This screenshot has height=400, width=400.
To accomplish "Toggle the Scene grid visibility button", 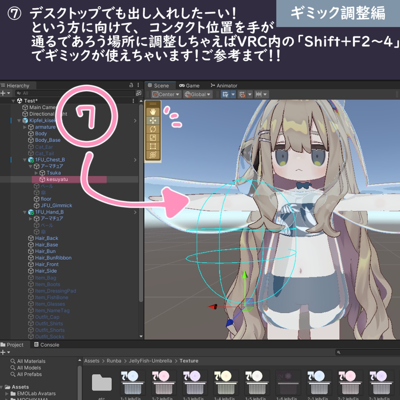I will [x=225, y=95].
